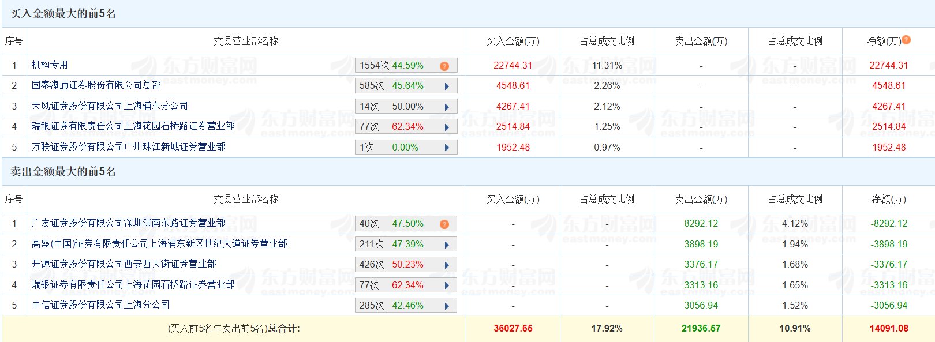Click 卖出金额最大的前5名 section title
Image resolution: width=935 pixels, height=342 pixels.
[x=63, y=171]
